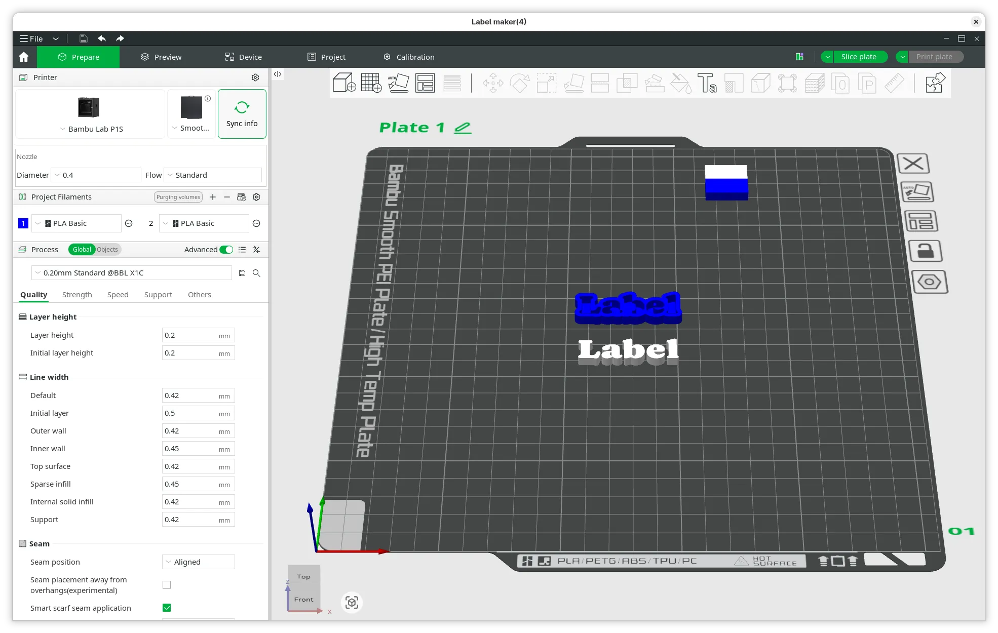This screenshot has height=633, width=998.
Task: Search process settings magnifier icon
Action: click(256, 273)
